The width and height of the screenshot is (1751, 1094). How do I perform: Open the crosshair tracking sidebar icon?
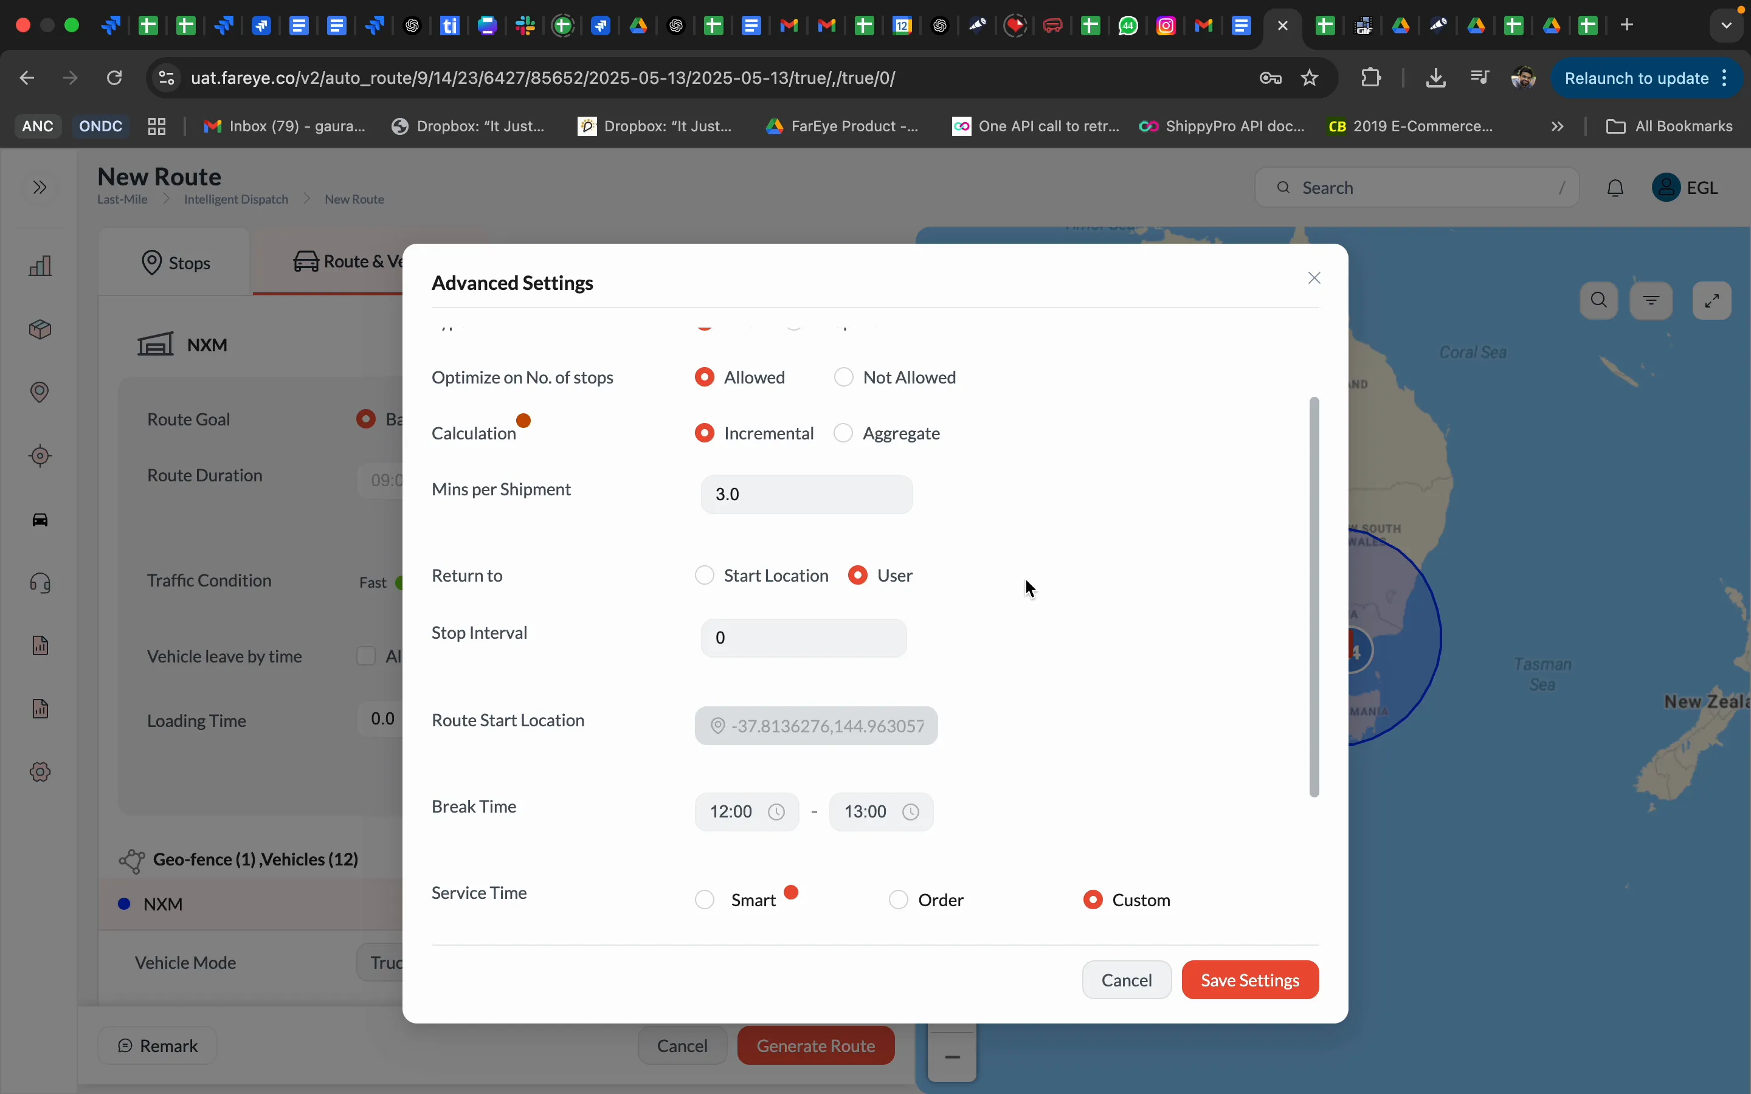[x=41, y=456]
